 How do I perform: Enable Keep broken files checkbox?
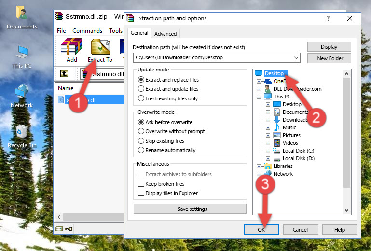141,184
